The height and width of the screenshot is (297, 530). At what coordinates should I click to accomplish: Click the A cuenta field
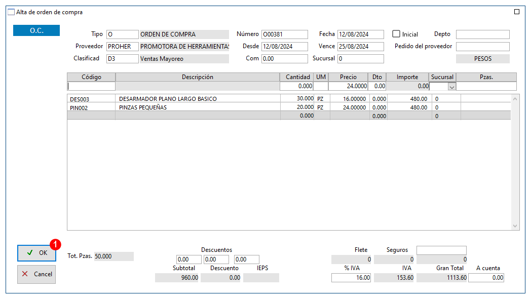coord(486,278)
